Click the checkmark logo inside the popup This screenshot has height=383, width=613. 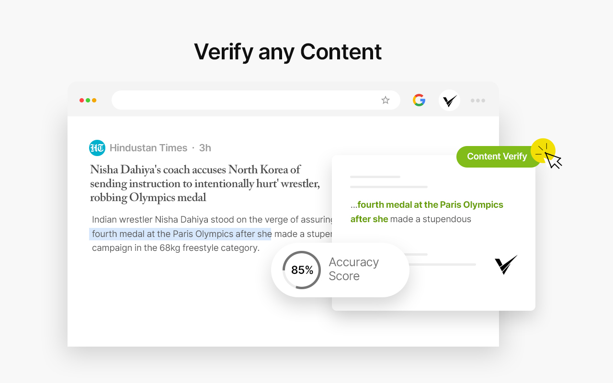pos(506,264)
